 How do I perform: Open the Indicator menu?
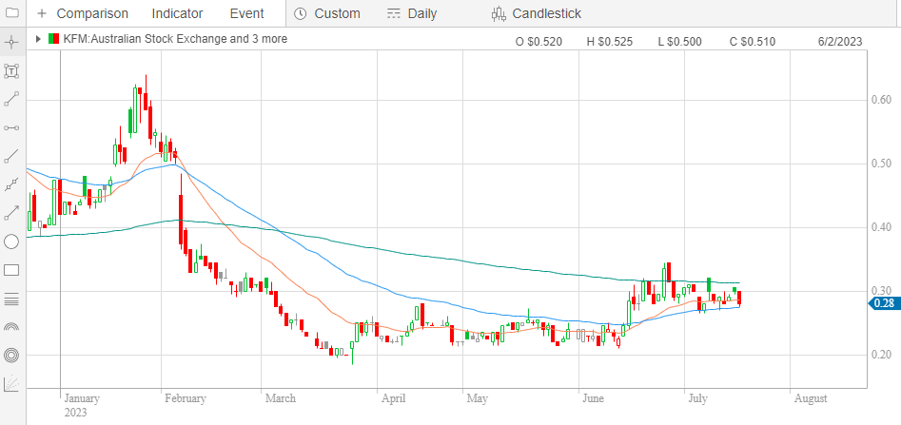click(x=178, y=13)
